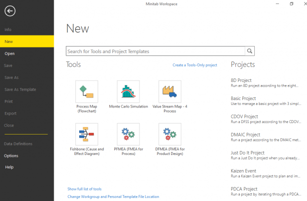This screenshot has height=201, width=307.
Task: Click the back arrow circle icon
Action: [10, 11]
